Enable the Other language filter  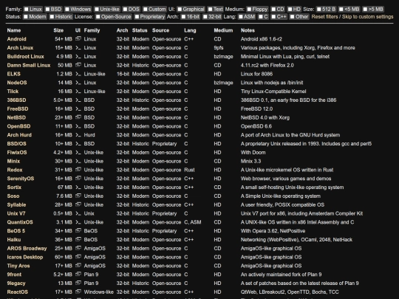293,17
